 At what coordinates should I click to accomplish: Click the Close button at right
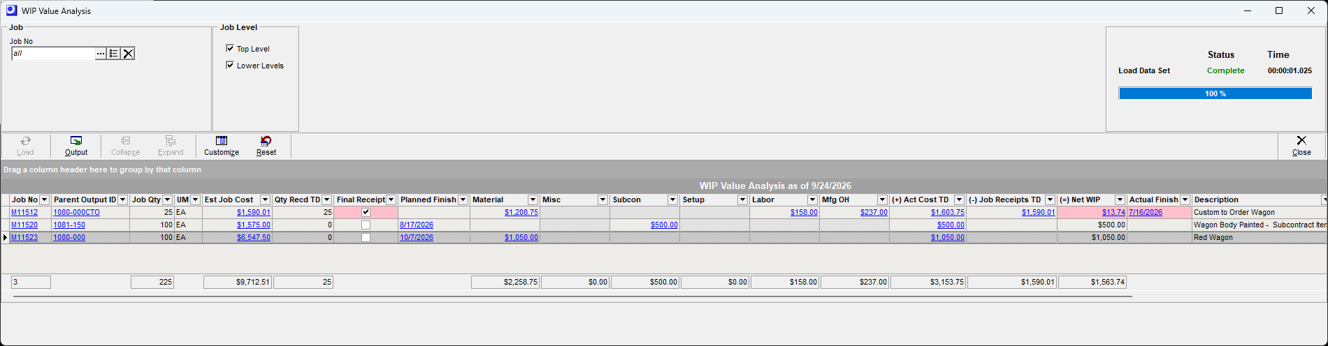pos(1301,146)
